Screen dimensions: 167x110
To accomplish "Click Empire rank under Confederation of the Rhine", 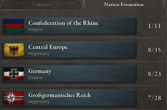I will tap(35, 29).
